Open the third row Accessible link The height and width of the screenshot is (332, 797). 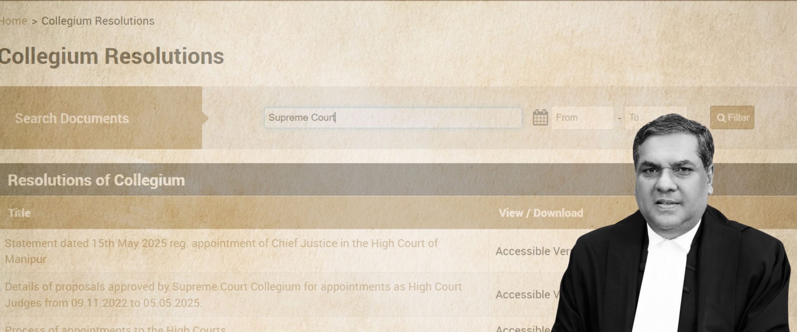(x=523, y=329)
